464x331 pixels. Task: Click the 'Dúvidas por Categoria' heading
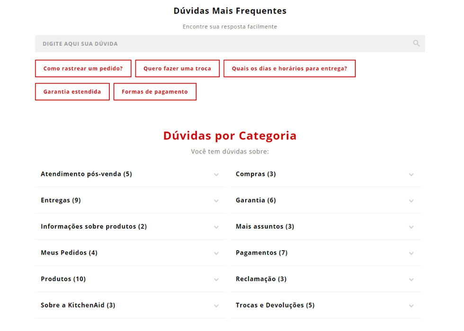pyautogui.click(x=230, y=136)
